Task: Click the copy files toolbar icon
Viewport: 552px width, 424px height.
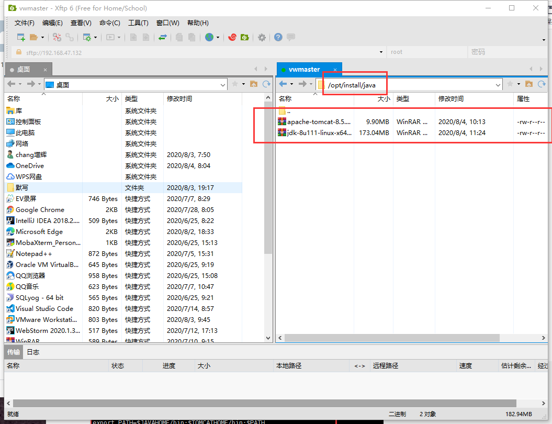Action: 179,37
